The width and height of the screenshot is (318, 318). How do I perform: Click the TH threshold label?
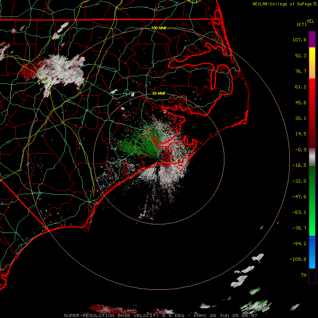[304, 275]
